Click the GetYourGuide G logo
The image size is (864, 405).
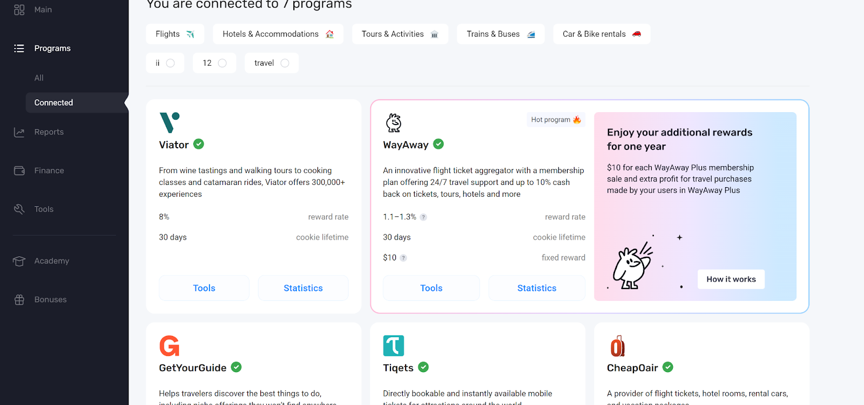point(169,346)
